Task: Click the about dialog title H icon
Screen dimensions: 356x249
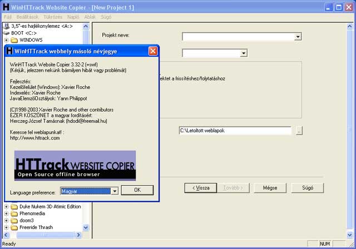Action: click(9, 51)
